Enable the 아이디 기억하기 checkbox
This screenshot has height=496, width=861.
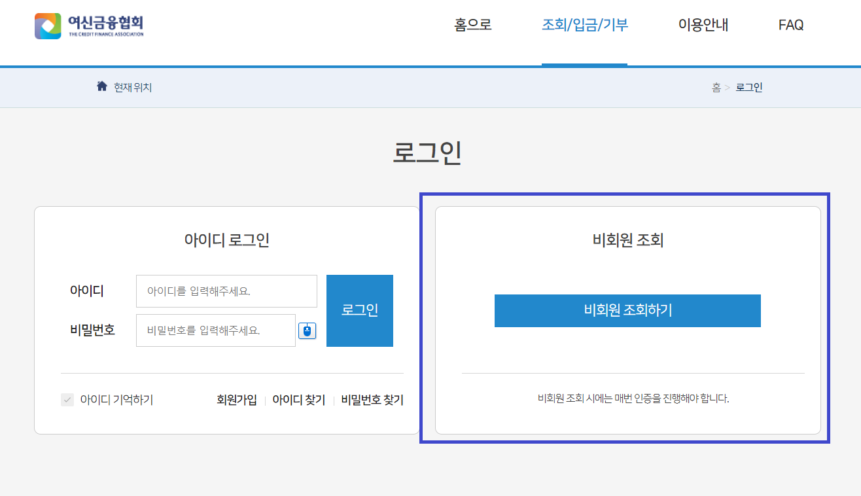pyautogui.click(x=67, y=399)
